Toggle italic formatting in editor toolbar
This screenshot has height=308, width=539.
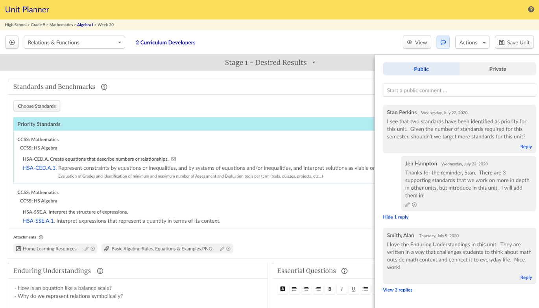tap(341, 289)
